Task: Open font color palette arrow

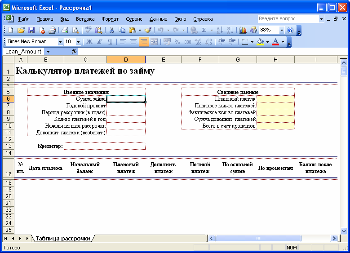Action: point(283,42)
